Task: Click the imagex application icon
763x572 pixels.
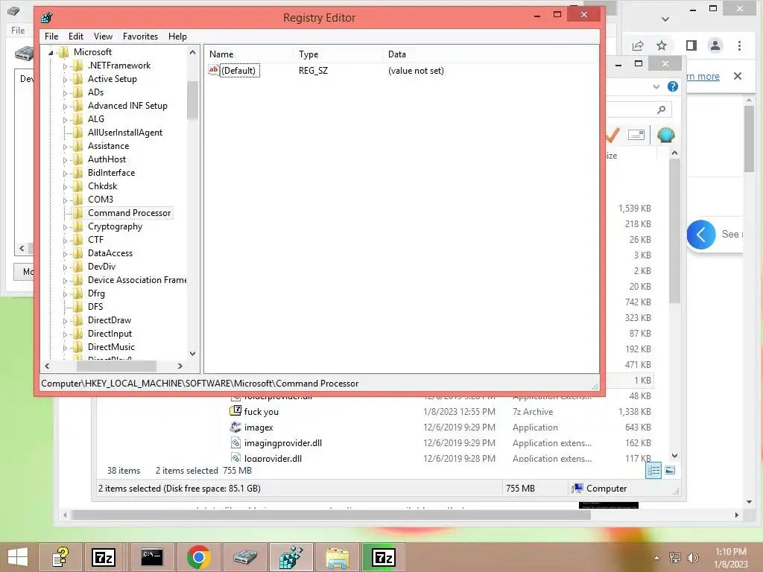Action: click(x=235, y=427)
